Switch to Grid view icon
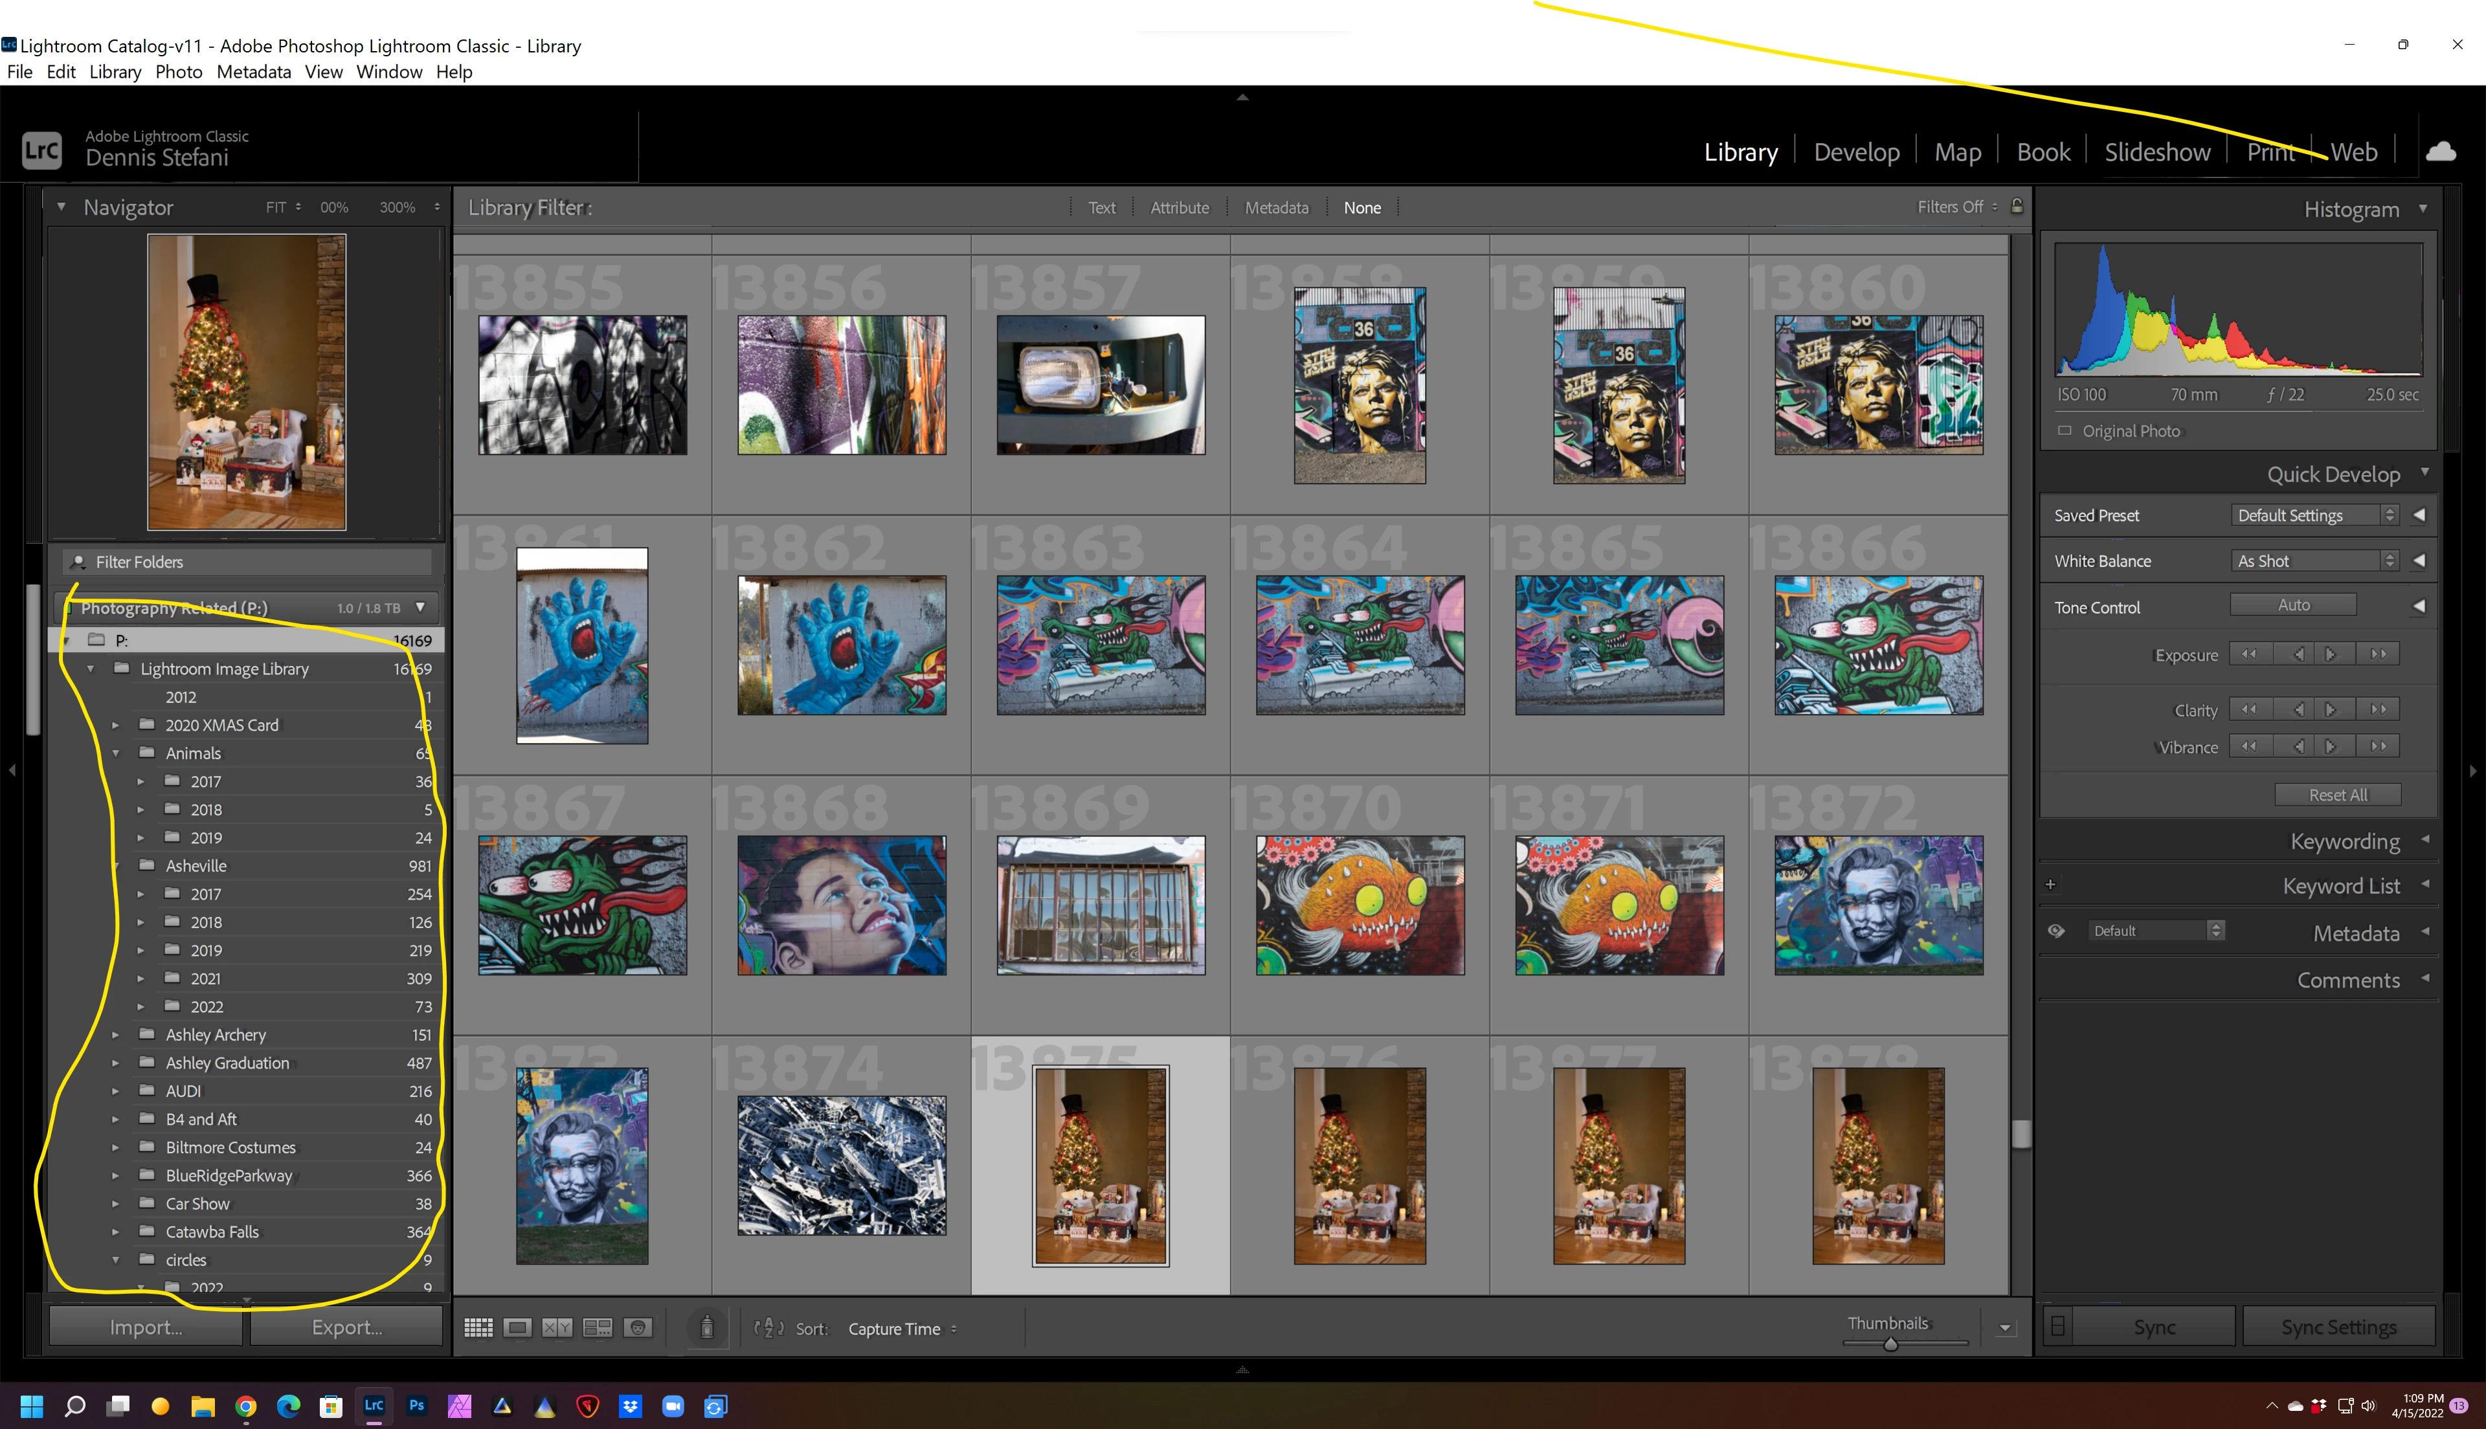This screenshot has height=1429, width=2486. pyautogui.click(x=478, y=1328)
